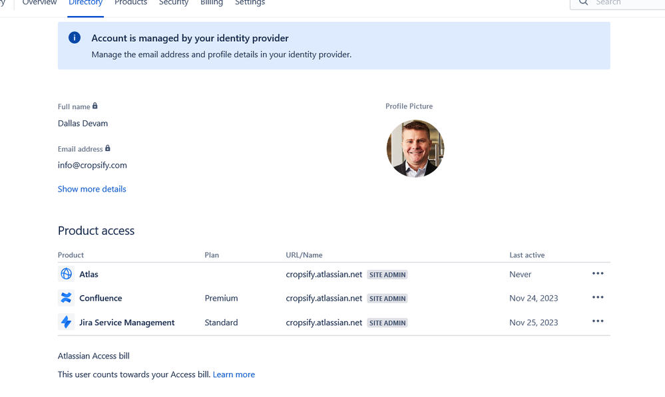Click the blue info icon in banner

[74, 38]
